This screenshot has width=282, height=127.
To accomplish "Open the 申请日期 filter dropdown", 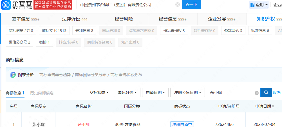I will [155, 92].
